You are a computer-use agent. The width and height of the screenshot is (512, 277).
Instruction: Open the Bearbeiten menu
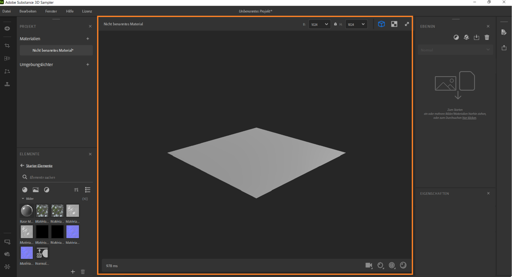28,11
